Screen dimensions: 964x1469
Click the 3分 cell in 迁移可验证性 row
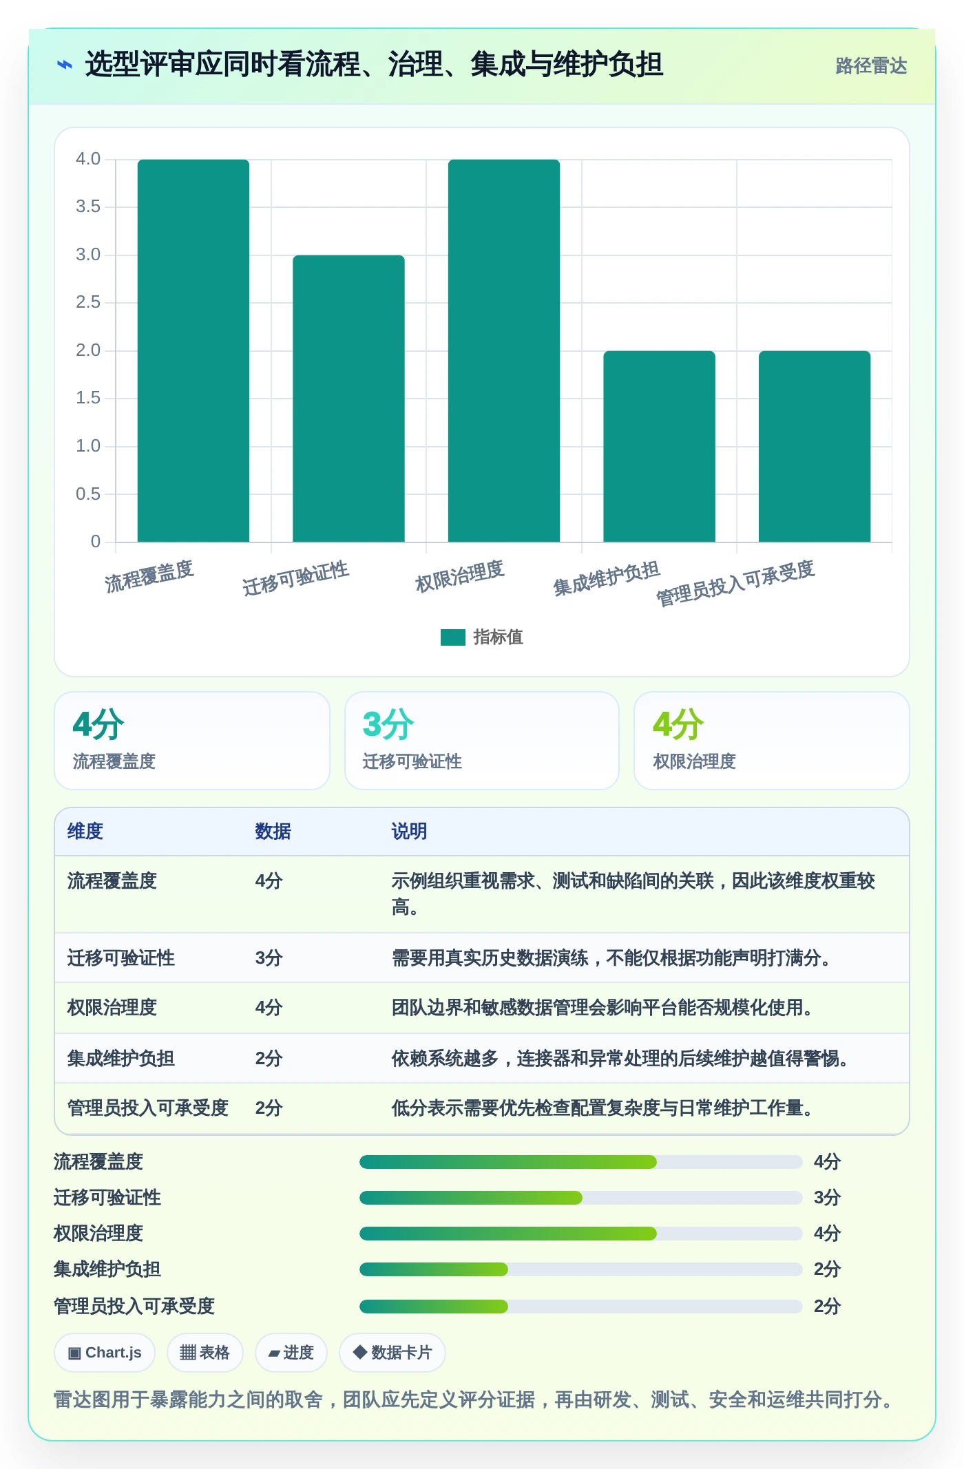tap(269, 958)
